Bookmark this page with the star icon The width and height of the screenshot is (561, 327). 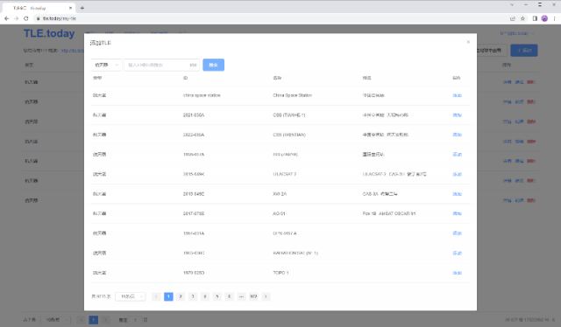[x=522, y=18]
